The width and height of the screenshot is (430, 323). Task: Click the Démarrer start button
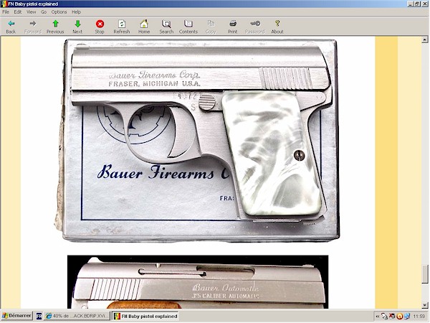pyautogui.click(x=16, y=316)
